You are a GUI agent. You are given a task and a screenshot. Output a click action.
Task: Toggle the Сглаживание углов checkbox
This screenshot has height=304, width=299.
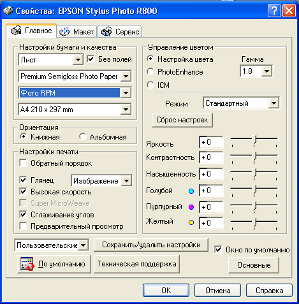(23, 214)
